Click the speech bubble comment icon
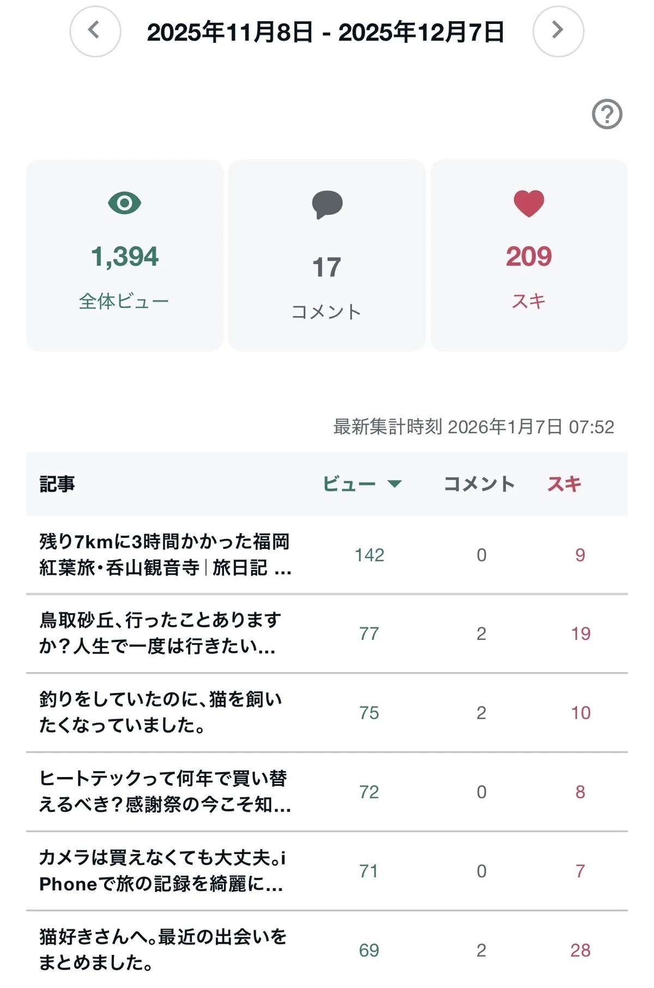The height and width of the screenshot is (988, 654). click(327, 205)
